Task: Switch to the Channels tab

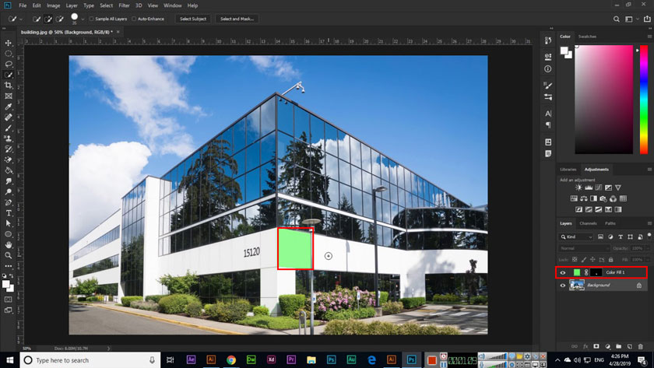Action: pos(588,223)
